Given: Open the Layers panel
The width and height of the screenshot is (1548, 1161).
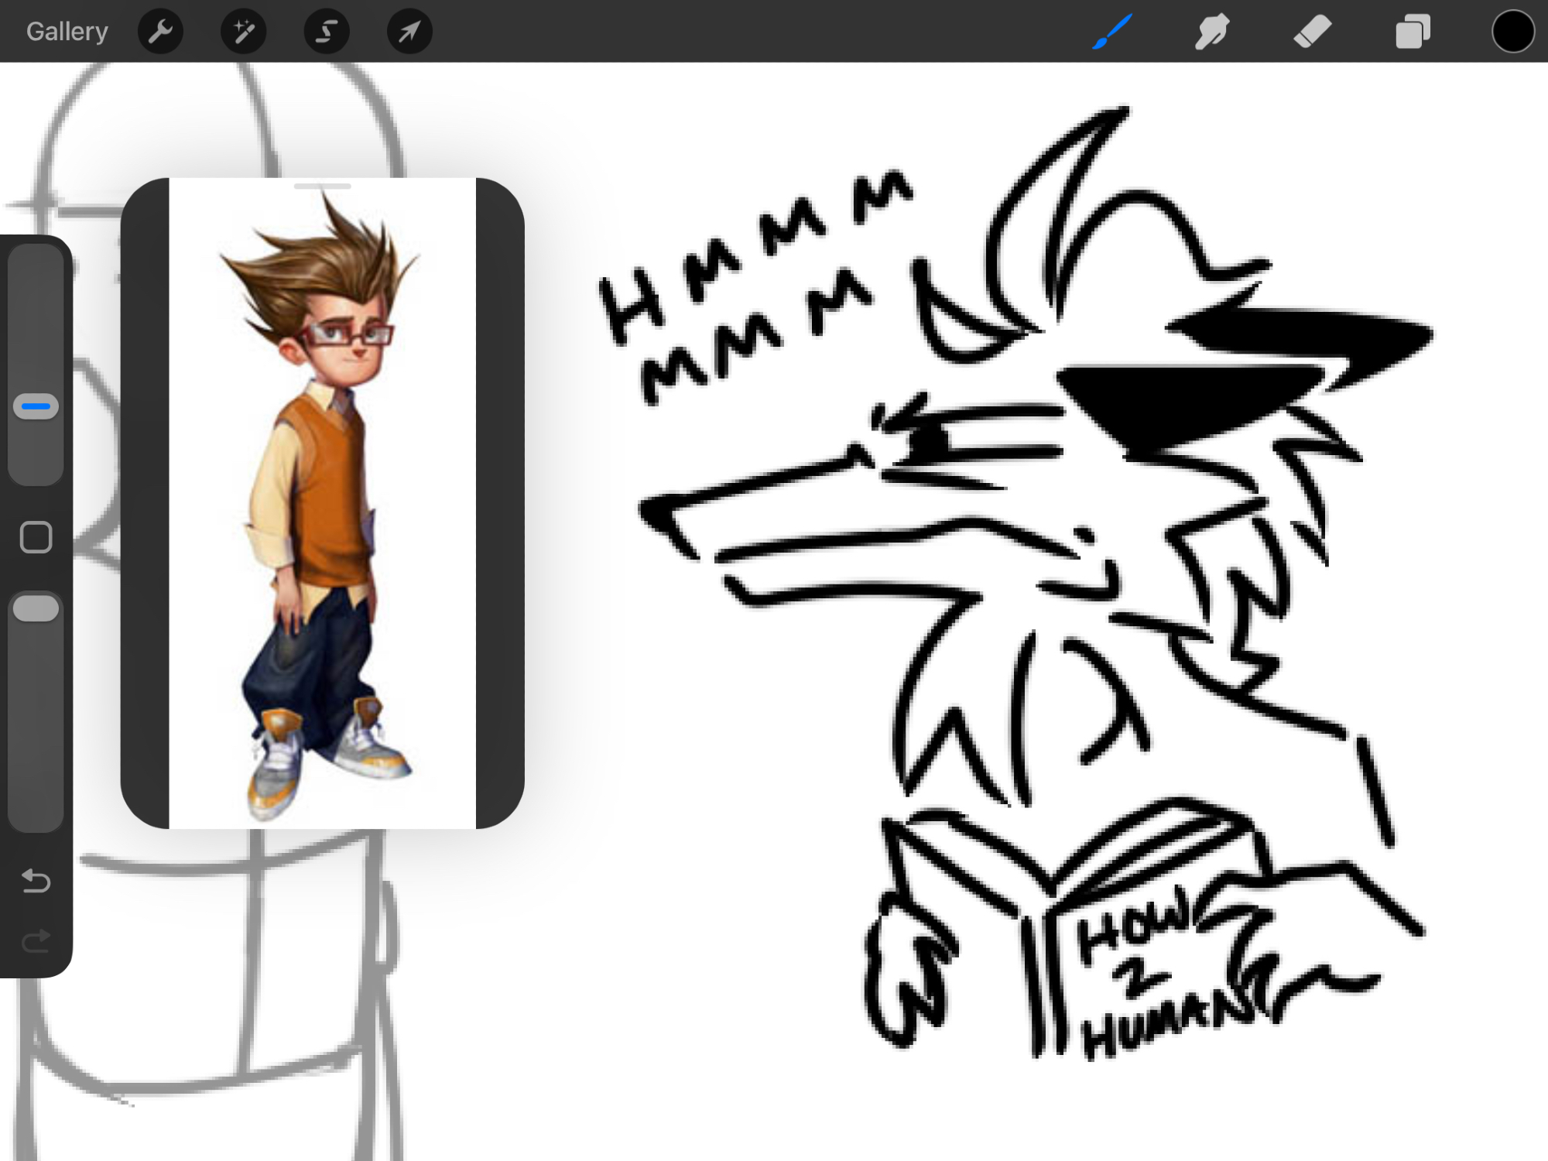Looking at the screenshot, I should [1413, 32].
